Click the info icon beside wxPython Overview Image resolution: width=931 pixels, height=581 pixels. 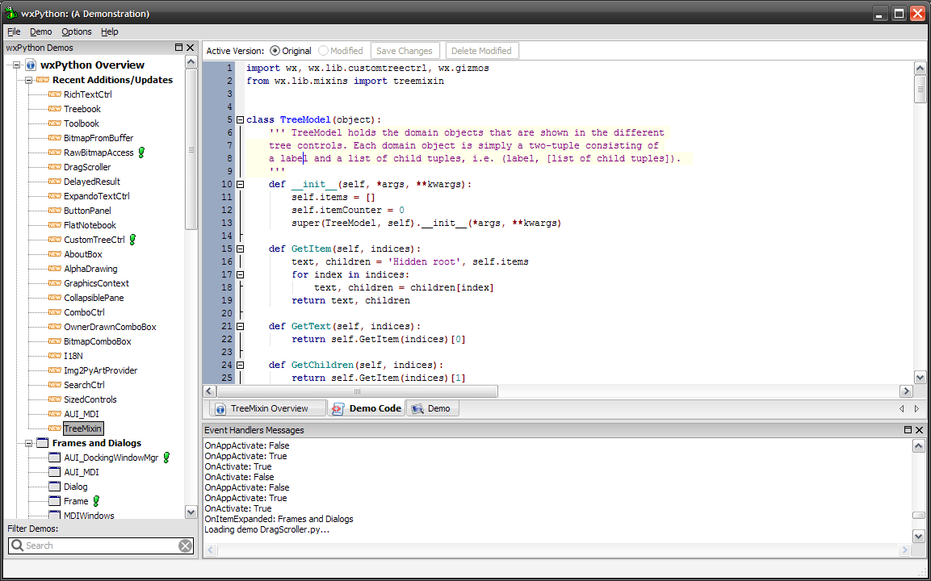(x=31, y=65)
